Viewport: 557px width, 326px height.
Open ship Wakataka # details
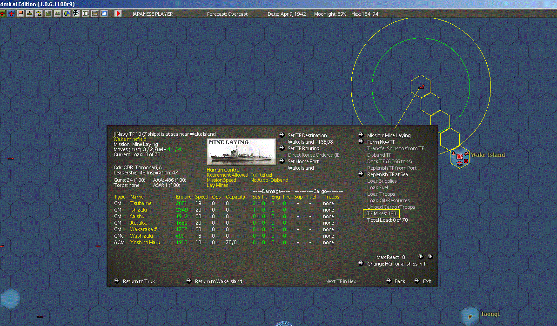click(143, 229)
